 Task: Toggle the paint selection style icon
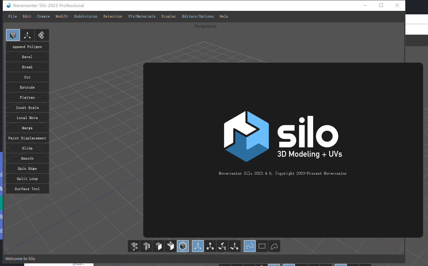pyautogui.click(x=250, y=246)
